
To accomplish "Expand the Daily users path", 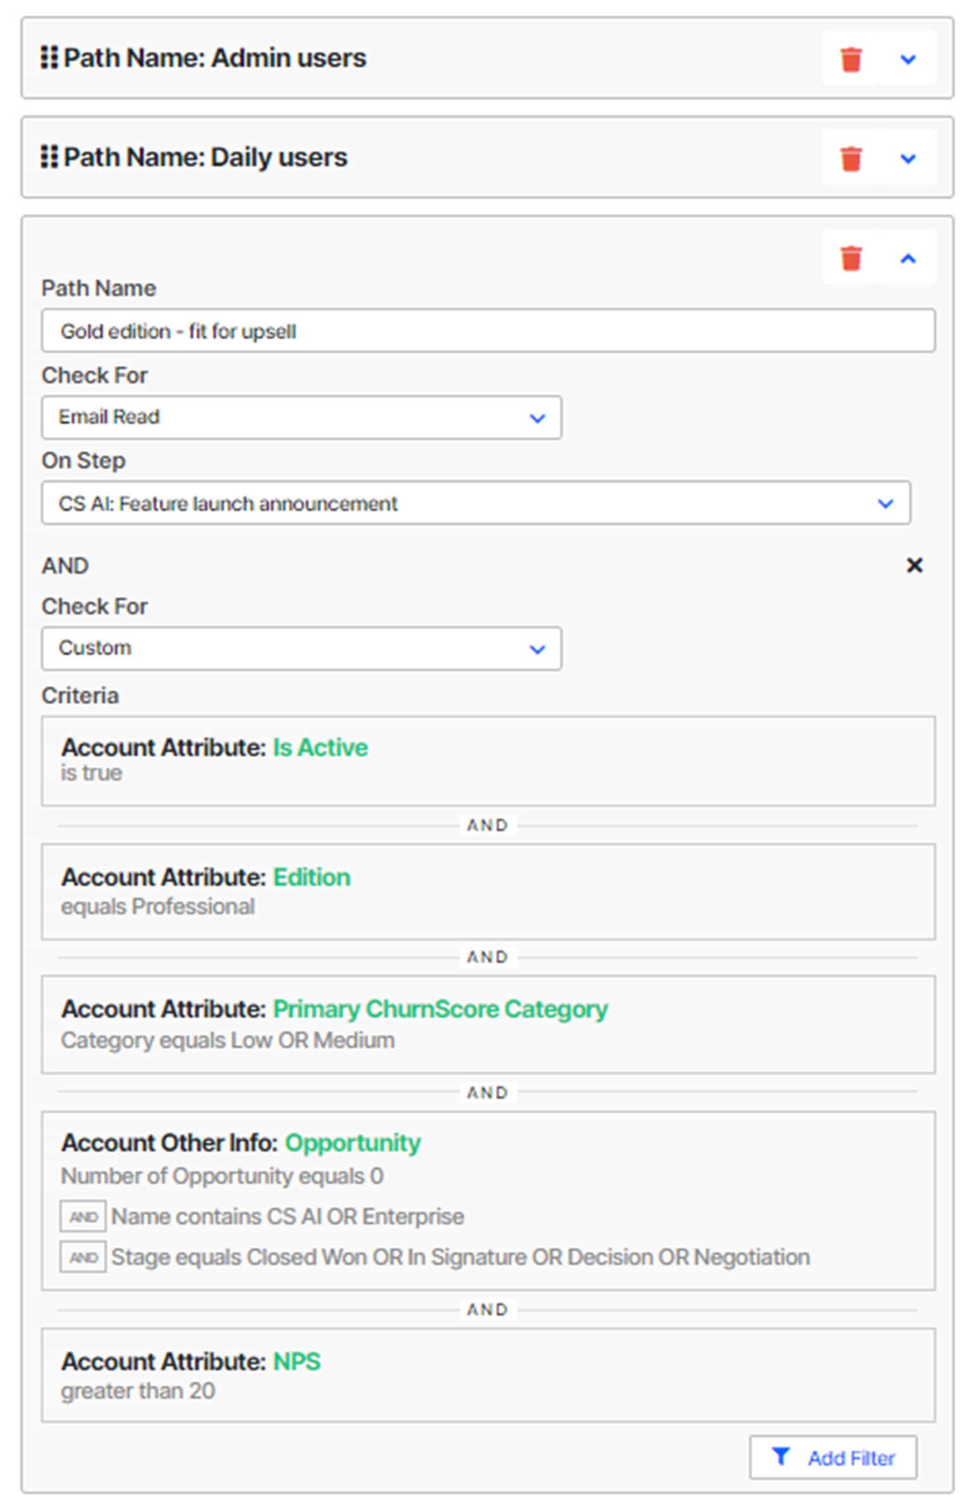I will pyautogui.click(x=908, y=158).
